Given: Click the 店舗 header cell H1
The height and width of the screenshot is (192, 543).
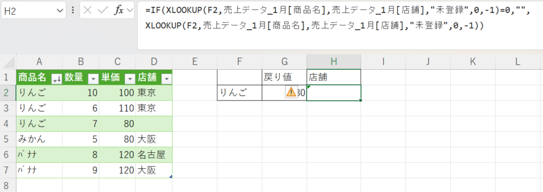Looking at the screenshot, I should click(x=334, y=77).
